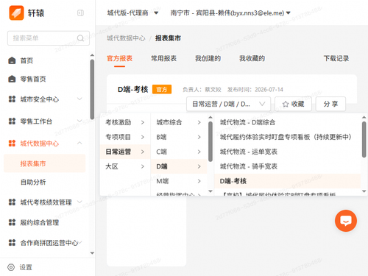Collapse the 城代数据中心 menu chevron

(79, 143)
